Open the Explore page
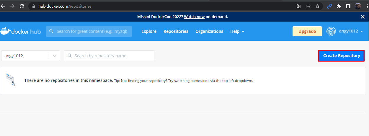369x136 pixels. (x=149, y=31)
